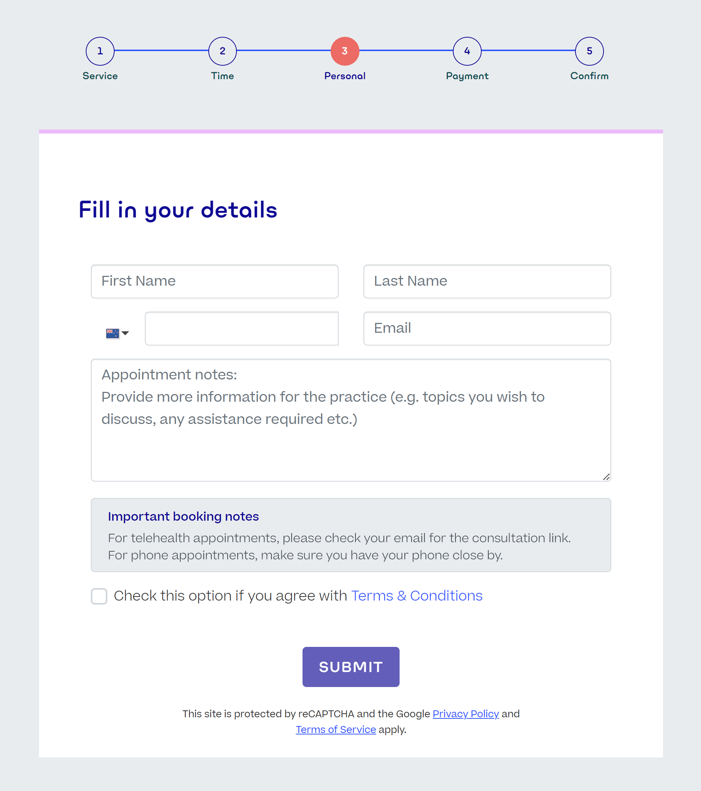Click the step 5 Confirm circle
This screenshot has height=791, width=701.
click(x=589, y=51)
